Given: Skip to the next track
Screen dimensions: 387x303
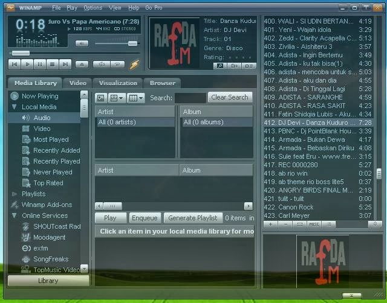Looking at the screenshot, I should [65, 65].
